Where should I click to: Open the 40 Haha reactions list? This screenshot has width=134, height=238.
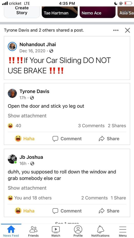click(x=15, y=126)
